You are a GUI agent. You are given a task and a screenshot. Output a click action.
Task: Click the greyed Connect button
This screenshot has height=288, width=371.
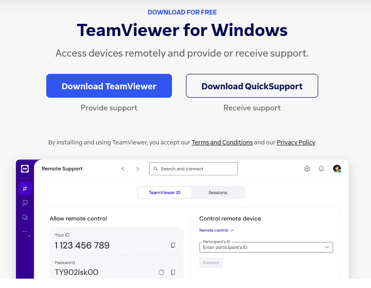coord(211,263)
